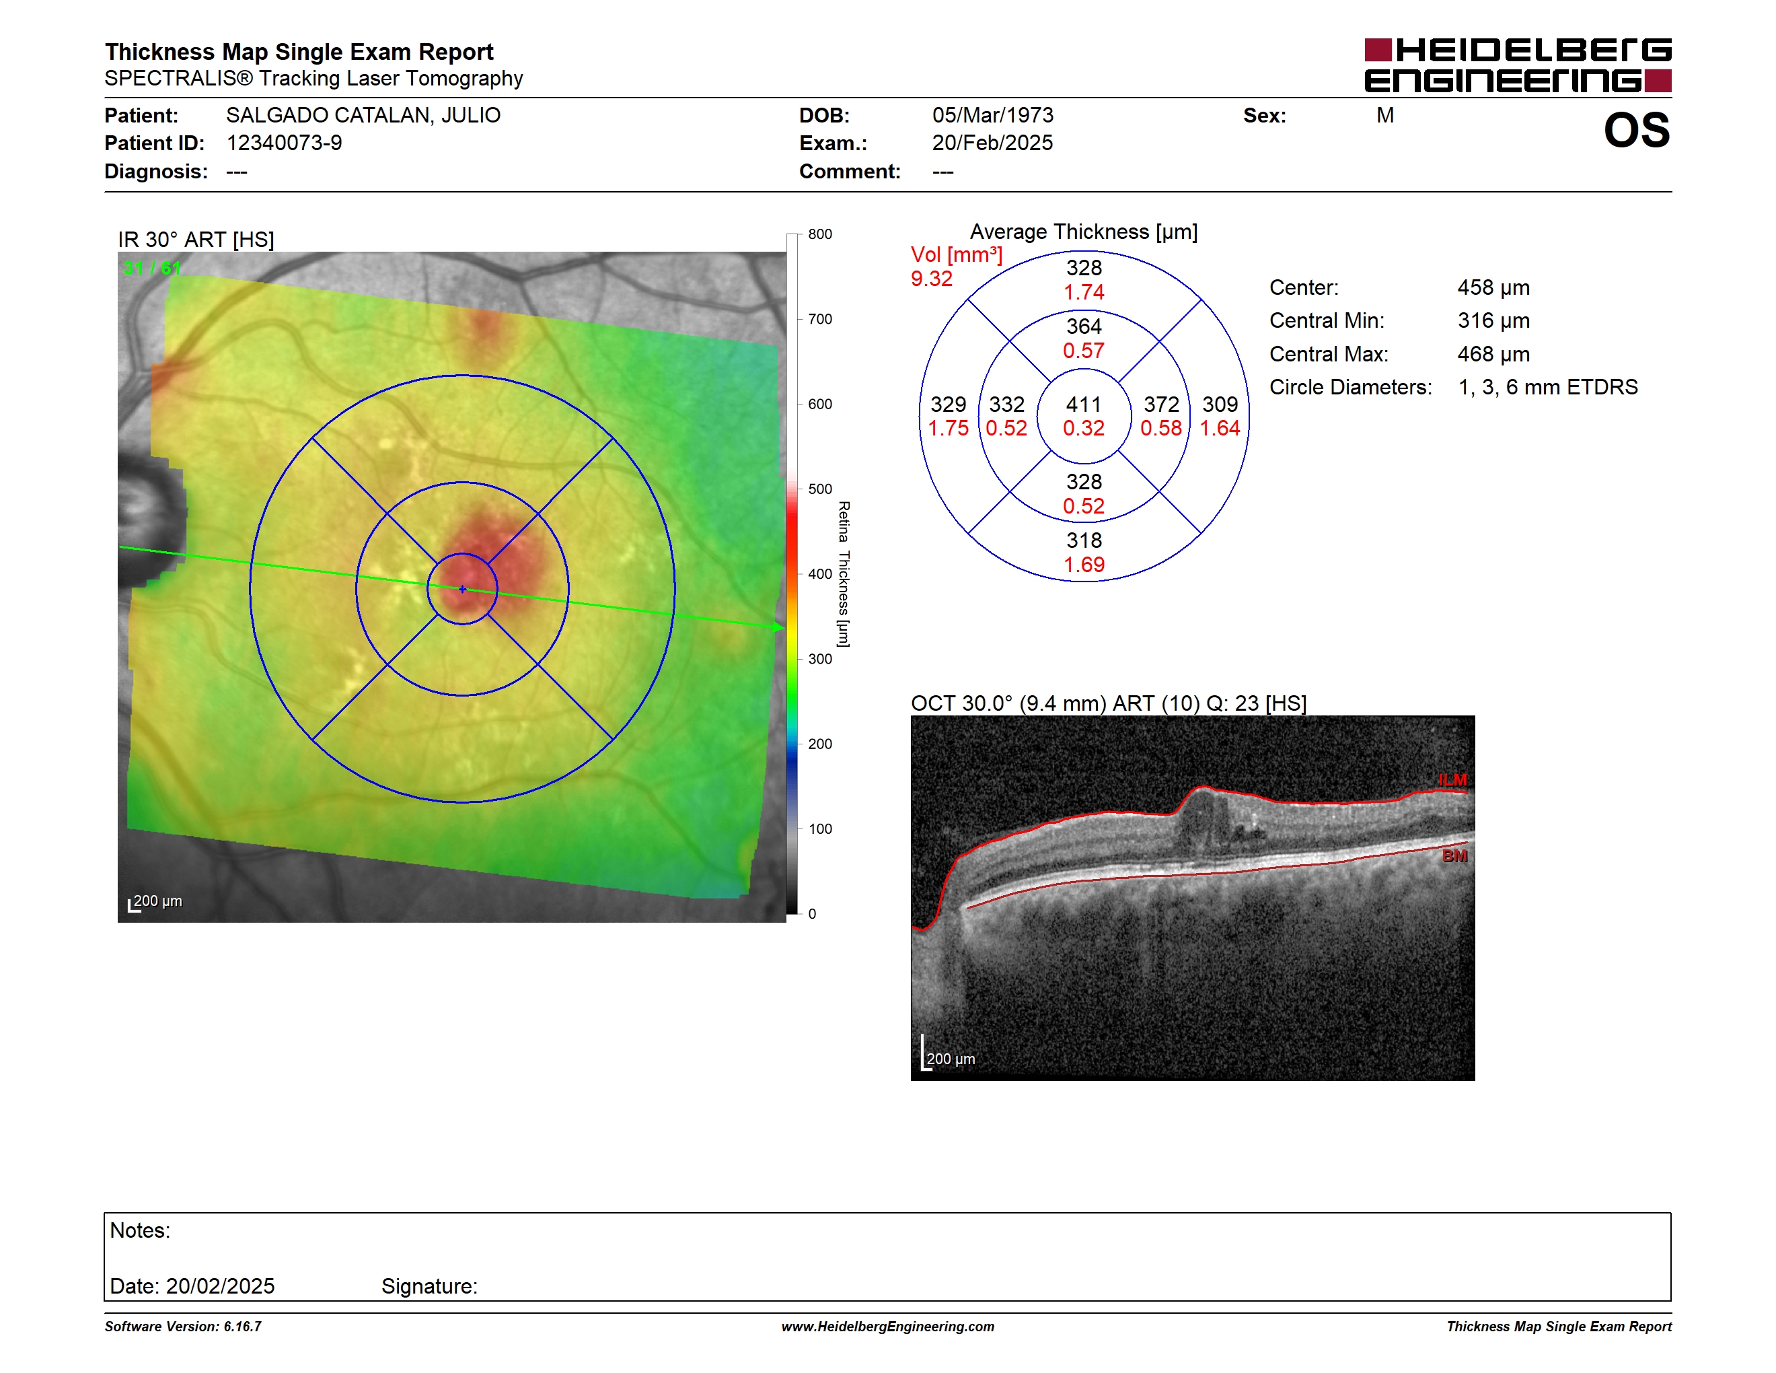Click Center thickness value 458 µm
1776x1373 pixels.
(1493, 288)
